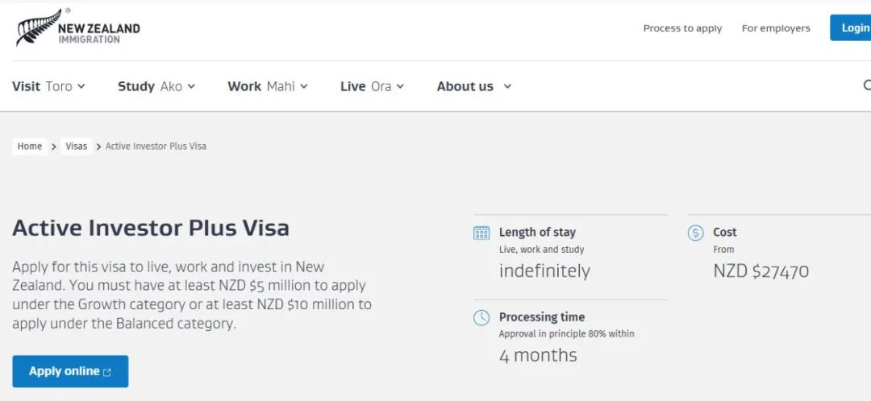This screenshot has width=871, height=401.
Task: Click the external link icon in Apply online
Action: point(107,372)
